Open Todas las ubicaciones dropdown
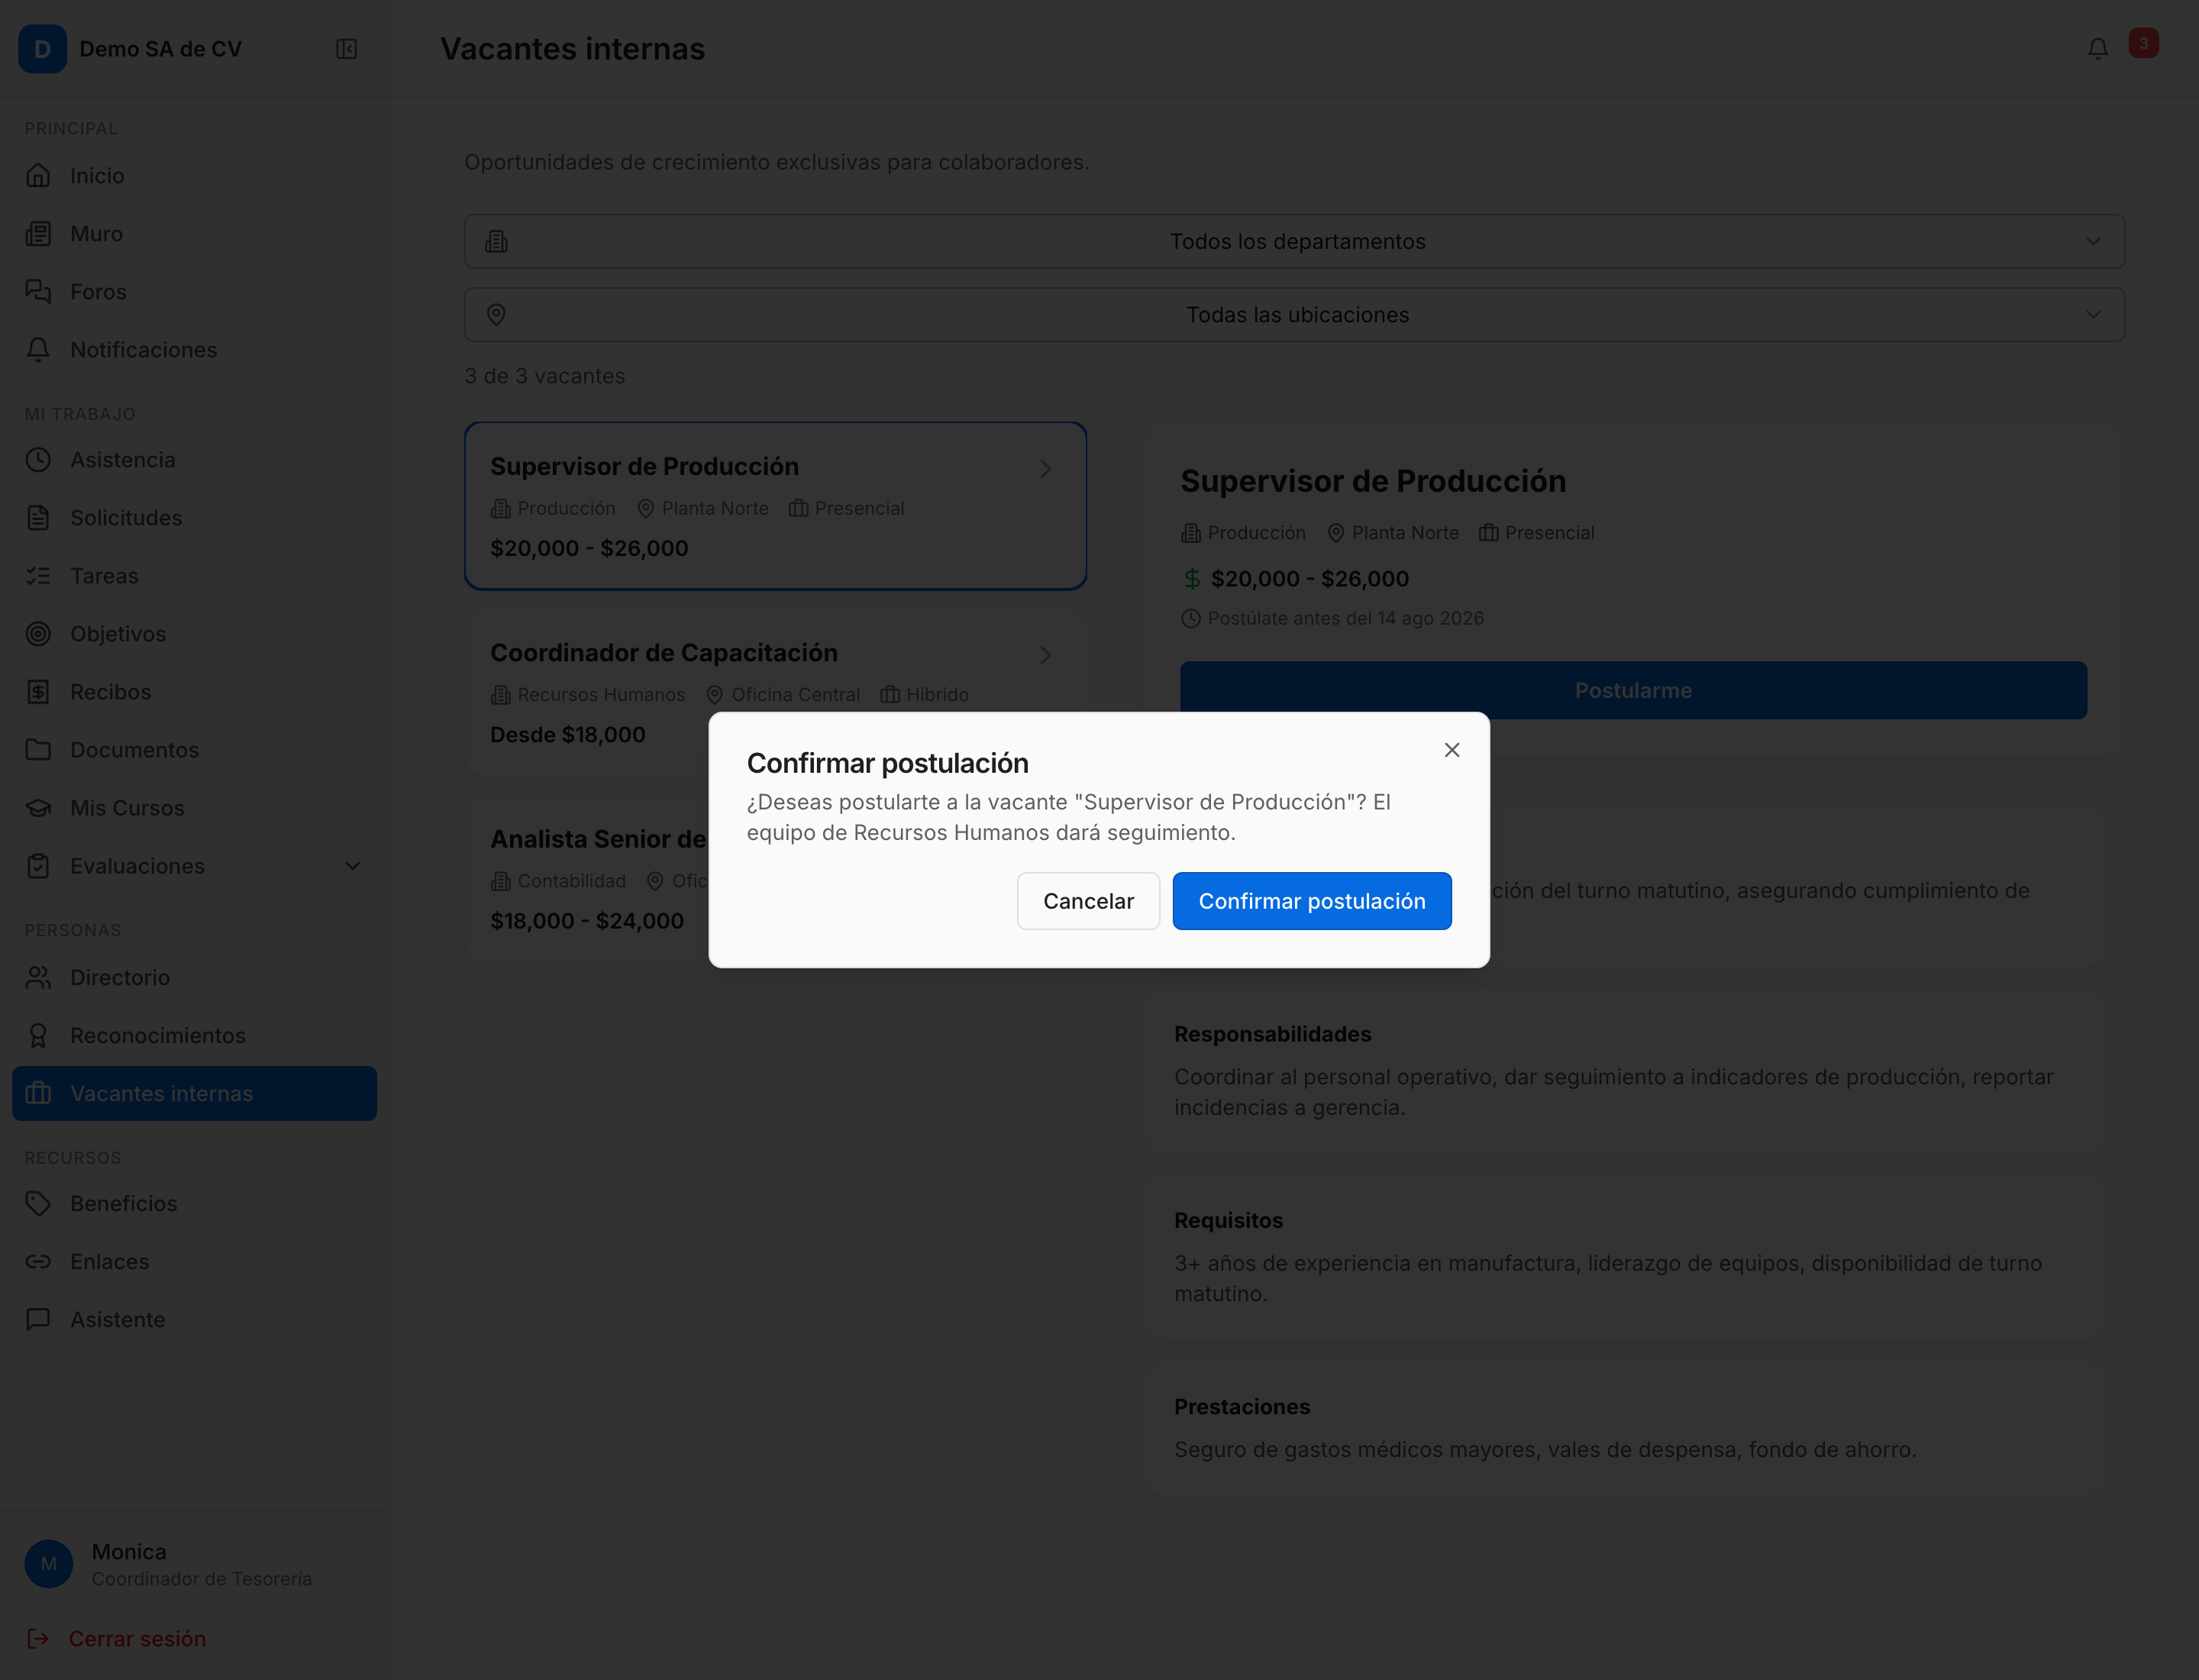This screenshot has width=2199, height=1680. click(1294, 315)
